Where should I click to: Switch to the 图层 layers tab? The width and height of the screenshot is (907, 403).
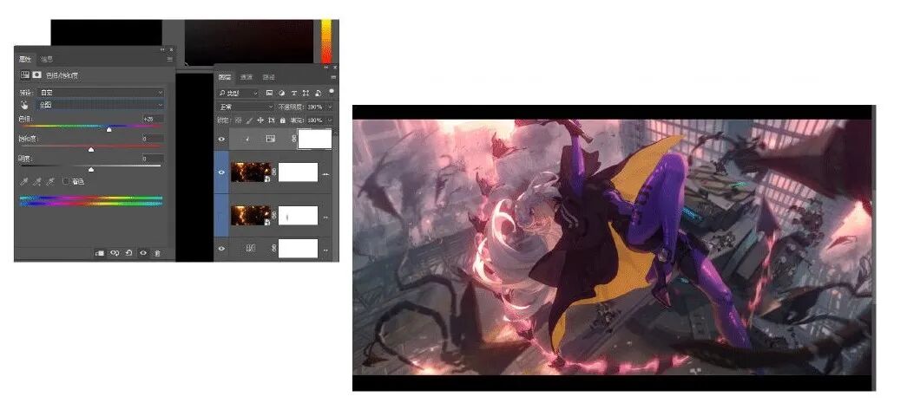point(225,77)
